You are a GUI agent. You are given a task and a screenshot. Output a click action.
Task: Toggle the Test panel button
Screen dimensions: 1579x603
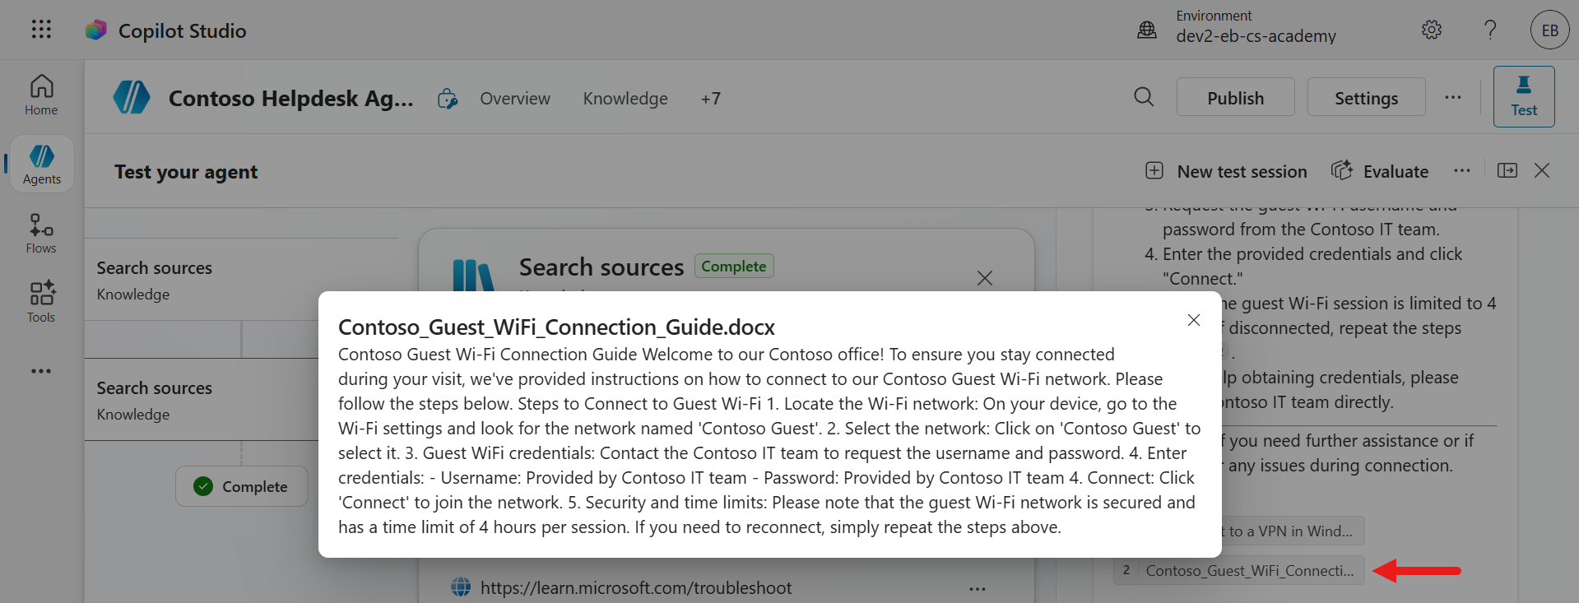1523,96
